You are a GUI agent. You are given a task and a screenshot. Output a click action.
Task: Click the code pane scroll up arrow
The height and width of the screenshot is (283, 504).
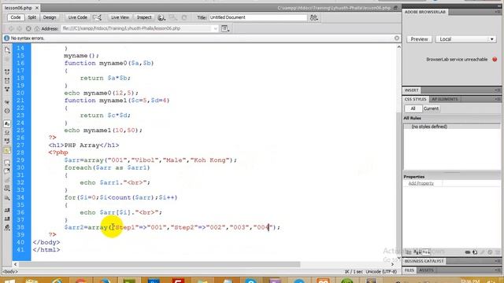399,47
